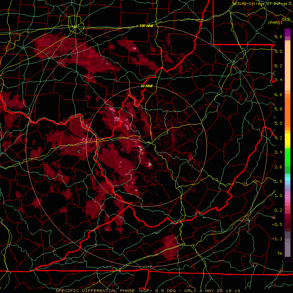Select the 7.4 scale label
This screenshot has width=293, height=293.
(x=278, y=80)
